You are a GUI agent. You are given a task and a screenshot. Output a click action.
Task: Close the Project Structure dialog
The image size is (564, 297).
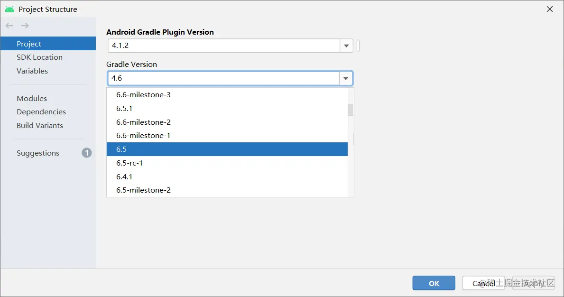(x=550, y=9)
